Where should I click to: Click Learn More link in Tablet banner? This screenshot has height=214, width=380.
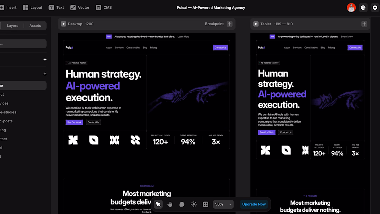pyautogui.click(x=347, y=37)
